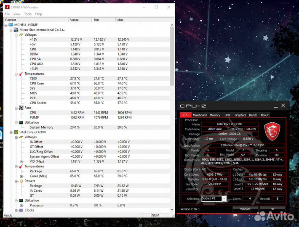This screenshot has height=227, width=299.
Task: Expand the Cores (Max) temperature row
Action: 21,177
